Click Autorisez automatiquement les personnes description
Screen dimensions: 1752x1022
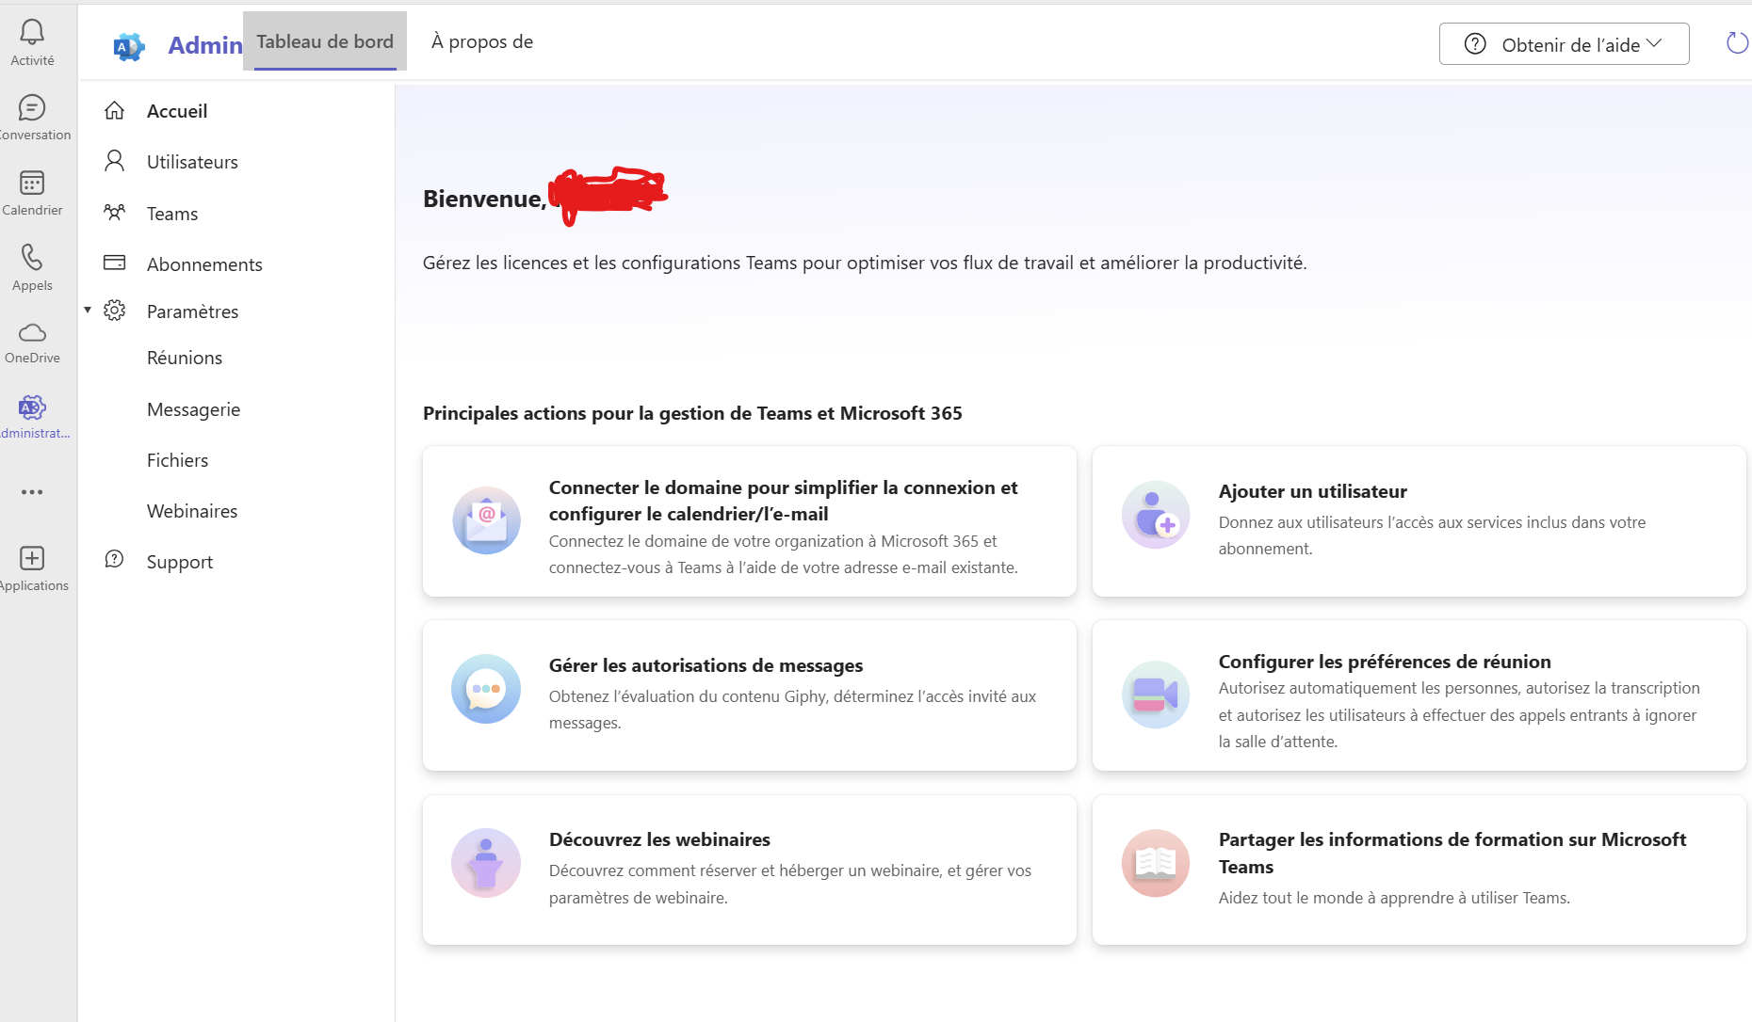(x=1459, y=715)
